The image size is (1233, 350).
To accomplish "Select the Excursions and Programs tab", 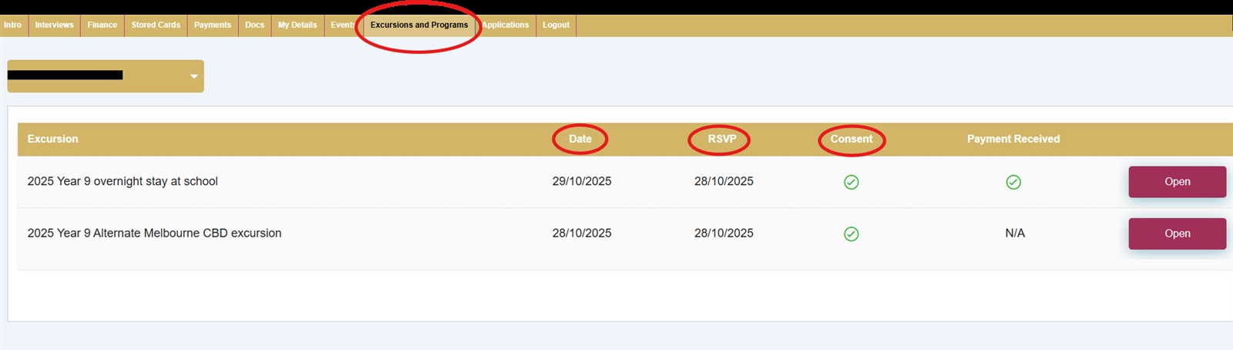I will (418, 25).
